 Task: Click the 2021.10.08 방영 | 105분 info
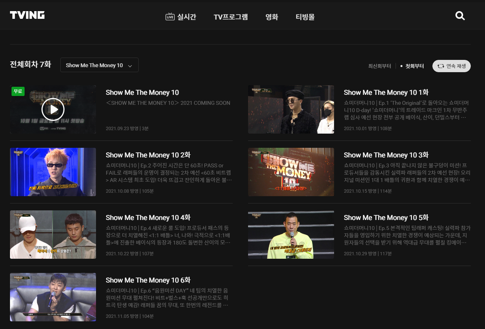(130, 191)
